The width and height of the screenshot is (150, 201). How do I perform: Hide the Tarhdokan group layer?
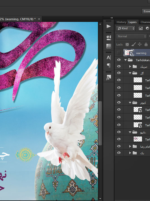click(119, 60)
